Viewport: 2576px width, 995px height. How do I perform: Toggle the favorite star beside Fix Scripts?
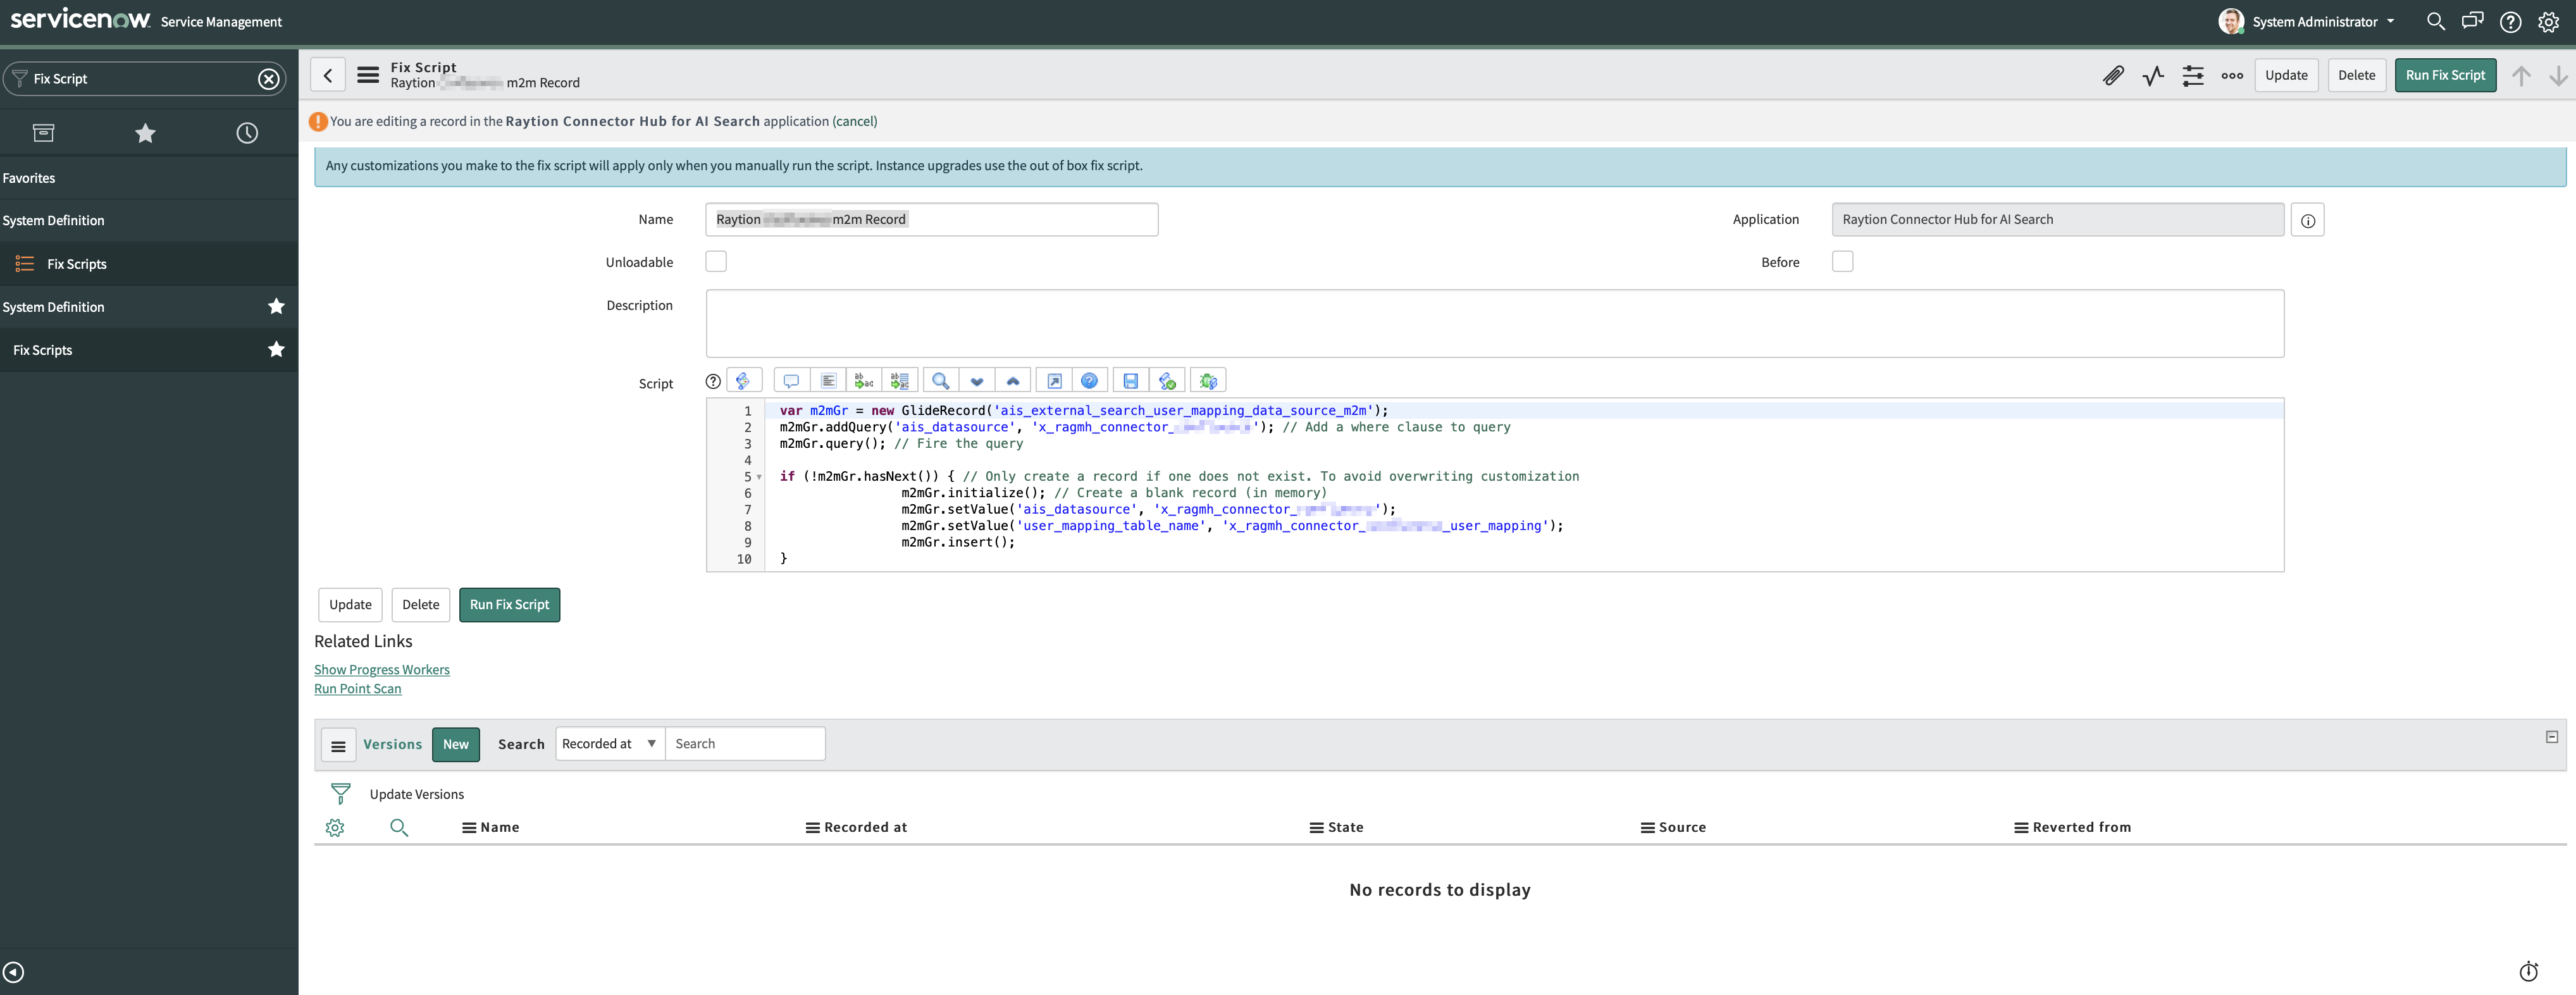276,350
